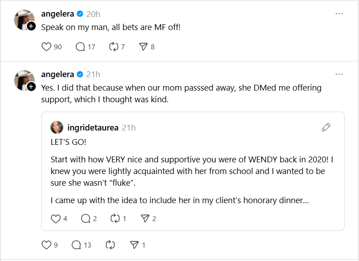Repost the "Speak on my man" post
The height and width of the screenshot is (261, 359).
[x=113, y=47]
